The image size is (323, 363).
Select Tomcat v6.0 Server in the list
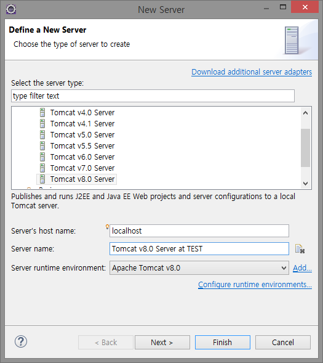(x=82, y=157)
